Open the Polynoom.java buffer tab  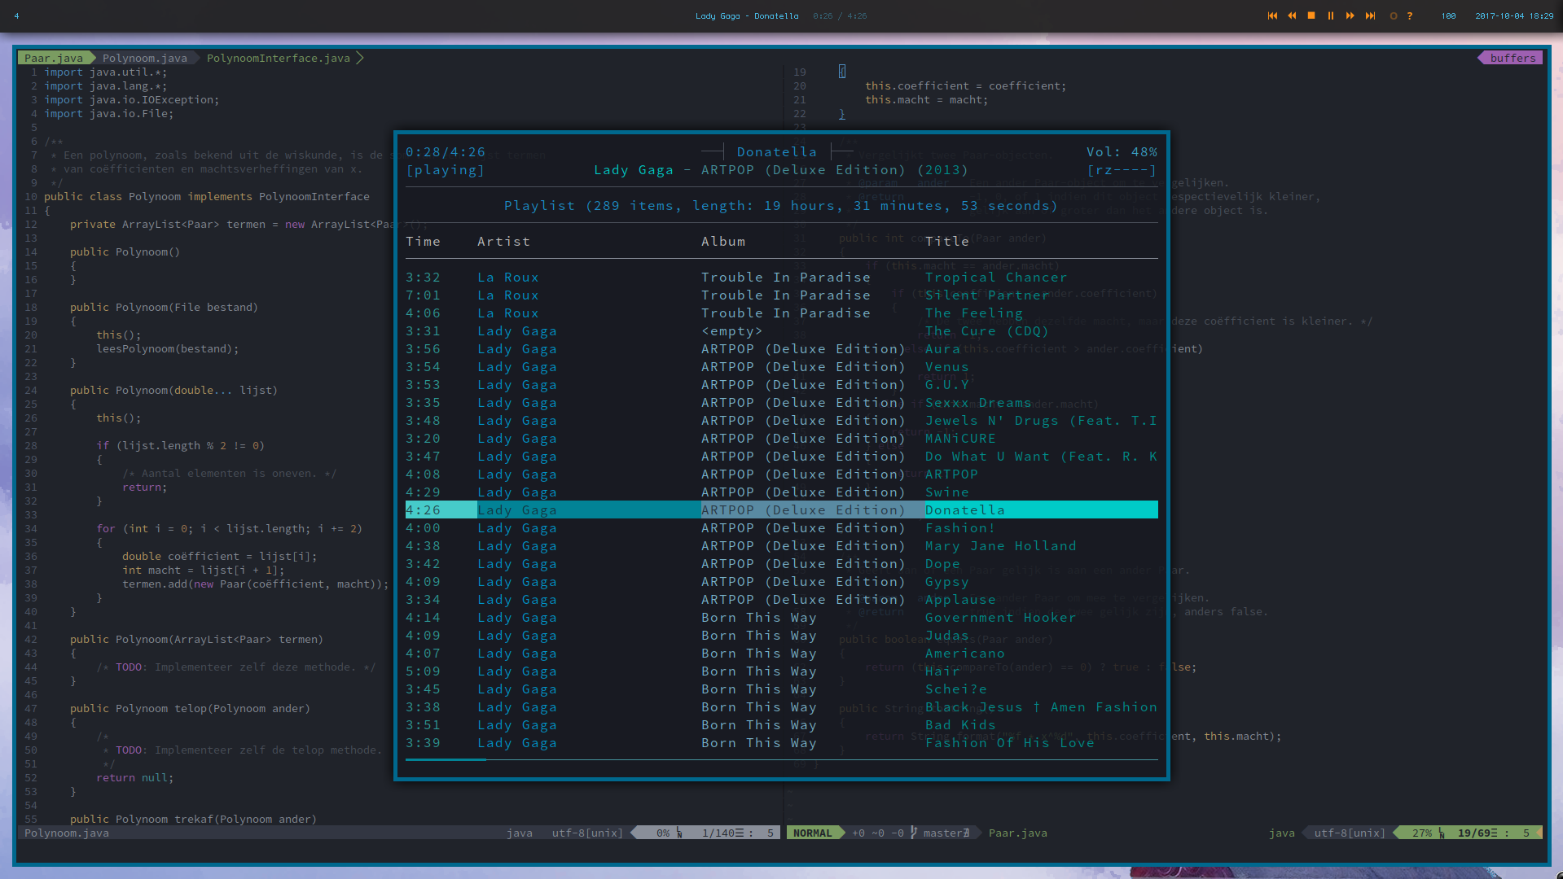click(145, 58)
